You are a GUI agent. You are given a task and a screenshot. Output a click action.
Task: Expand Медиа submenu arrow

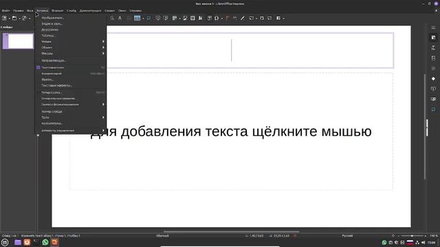click(x=103, y=41)
